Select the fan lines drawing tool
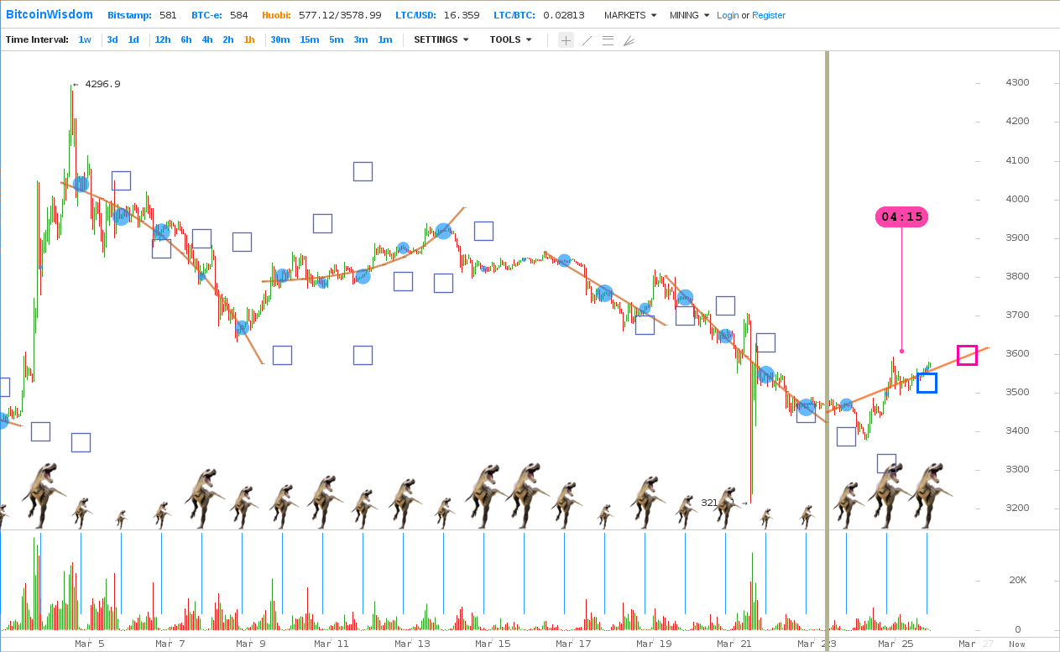 pyautogui.click(x=629, y=40)
